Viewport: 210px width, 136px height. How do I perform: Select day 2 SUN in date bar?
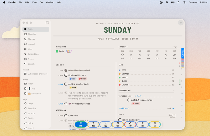pyautogui.click(x=81, y=124)
